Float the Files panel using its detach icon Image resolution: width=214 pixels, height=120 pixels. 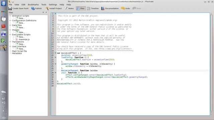[x=43, y=12]
